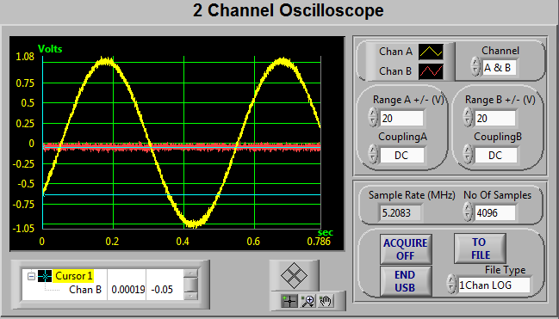This screenshot has height=319, width=559.
Task: Click the Sample Rate 5.2083 field
Action: coord(400,213)
